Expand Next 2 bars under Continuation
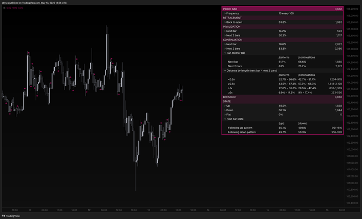The width and height of the screenshot is (362, 219). click(x=225, y=48)
